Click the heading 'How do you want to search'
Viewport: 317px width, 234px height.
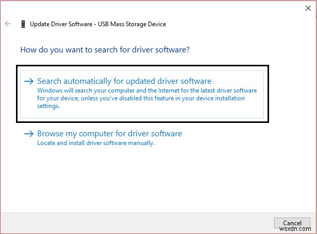[x=105, y=50]
